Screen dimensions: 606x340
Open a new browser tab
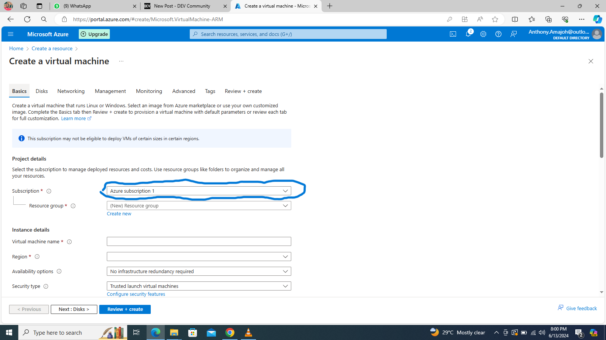[x=330, y=6]
